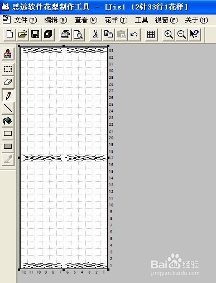The width and height of the screenshot is (216, 283).
Task: Open the 编辑(E) menu
Action: click(x=56, y=20)
